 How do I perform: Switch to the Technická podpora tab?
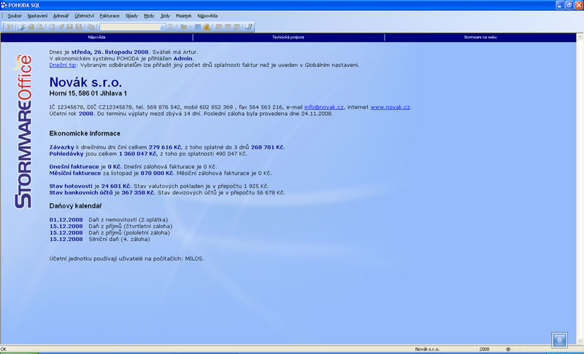(x=288, y=37)
